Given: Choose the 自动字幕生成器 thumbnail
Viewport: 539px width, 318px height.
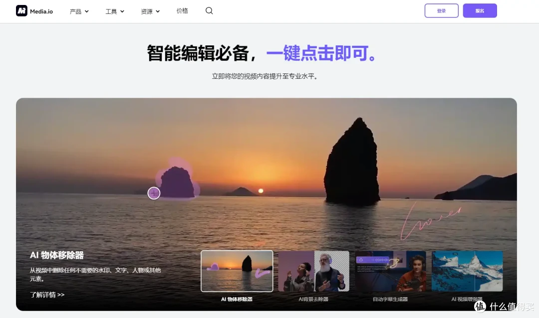Looking at the screenshot, I should click(x=390, y=271).
